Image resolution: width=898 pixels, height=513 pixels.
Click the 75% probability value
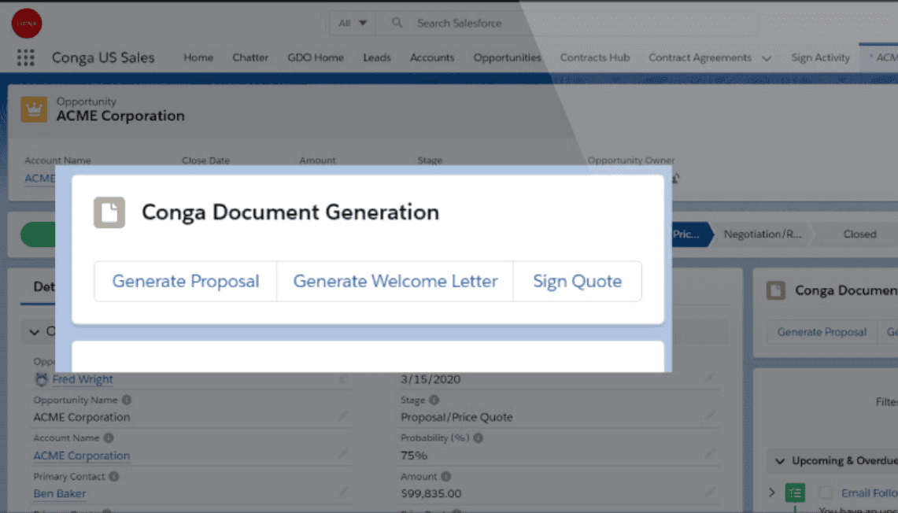[x=414, y=456]
